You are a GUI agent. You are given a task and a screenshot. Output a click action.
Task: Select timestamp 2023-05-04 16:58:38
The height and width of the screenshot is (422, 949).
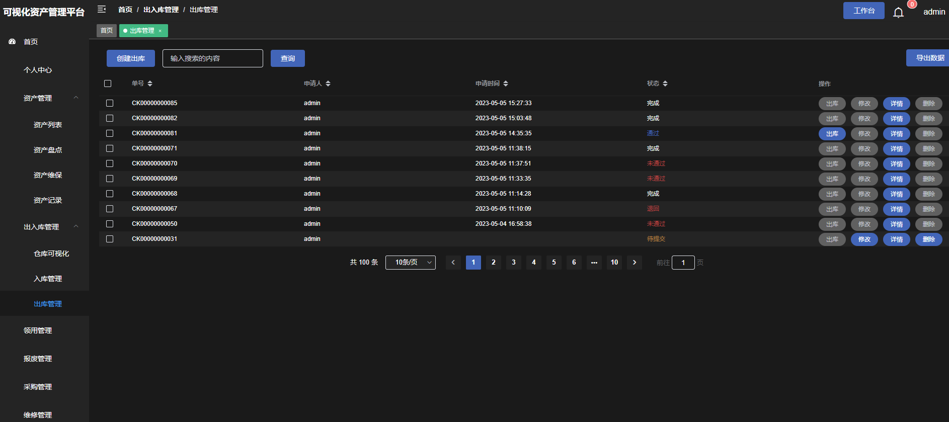[x=504, y=224]
